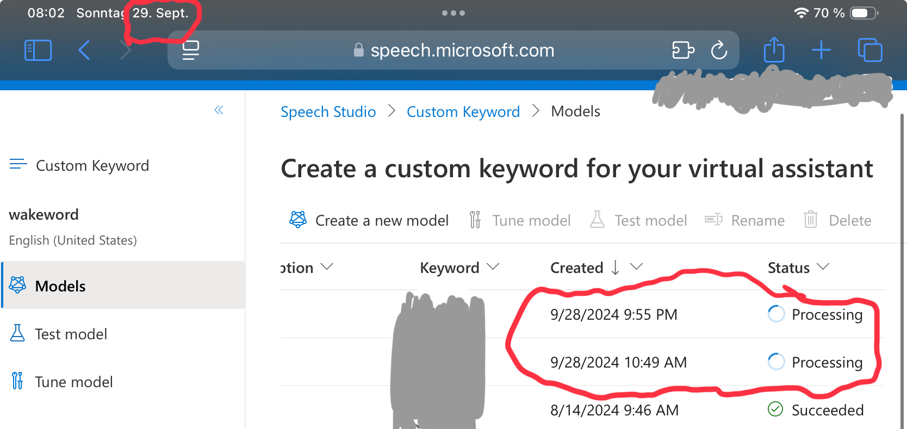Click the Keyword column header

(450, 268)
